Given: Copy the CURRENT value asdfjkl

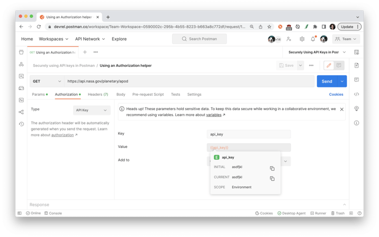Looking at the screenshot, I should [x=272, y=178].
